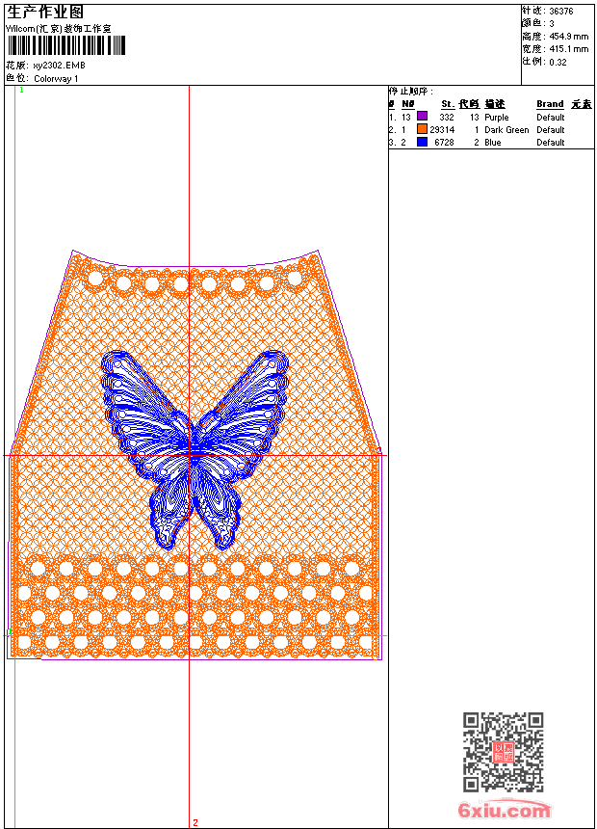This screenshot has width=597, height=829.
Task: Click the height value 454.9 mm
Action: click(569, 37)
